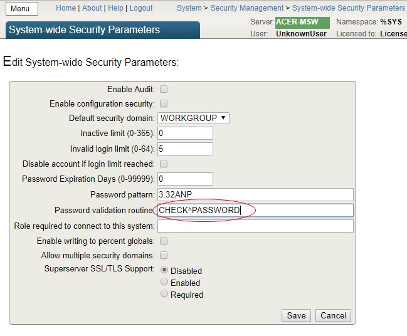This screenshot has width=407, height=336.
Task: Open the Menu button
Action: [20, 9]
